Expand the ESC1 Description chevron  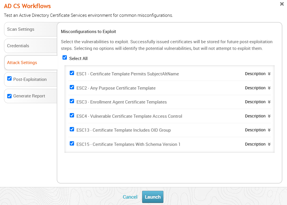pyautogui.click(x=269, y=74)
